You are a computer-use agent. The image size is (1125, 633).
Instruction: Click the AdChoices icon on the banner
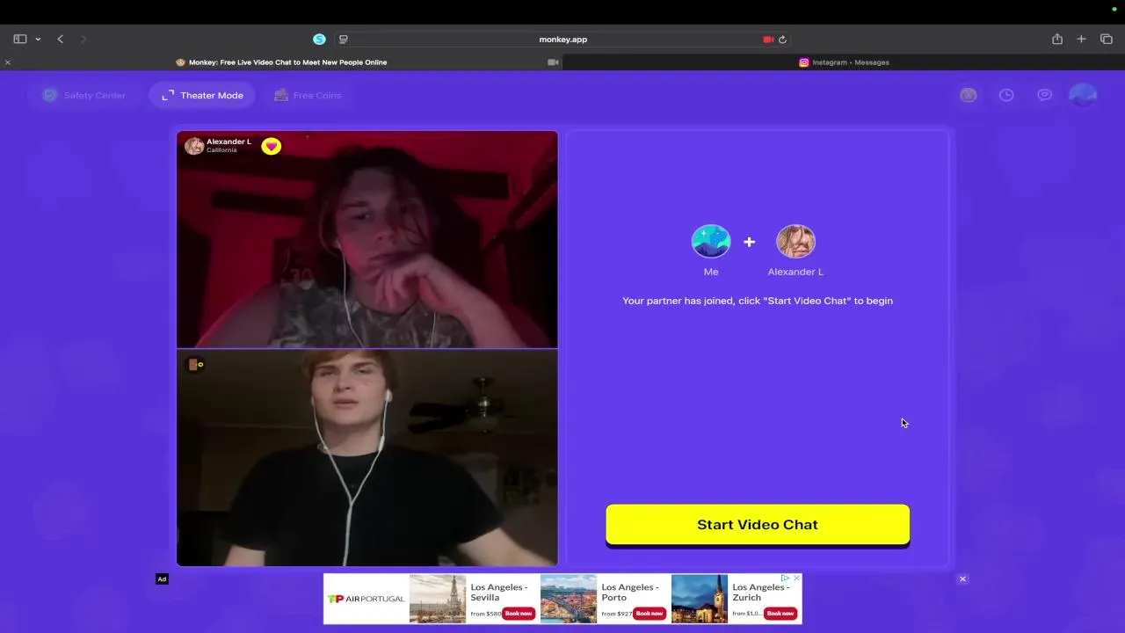(x=786, y=578)
